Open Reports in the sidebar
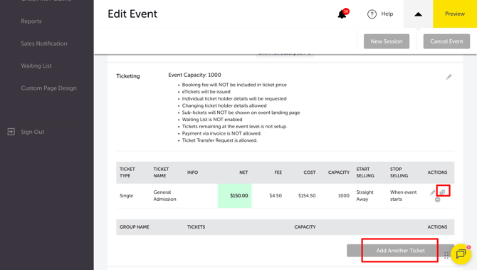 coord(31,21)
